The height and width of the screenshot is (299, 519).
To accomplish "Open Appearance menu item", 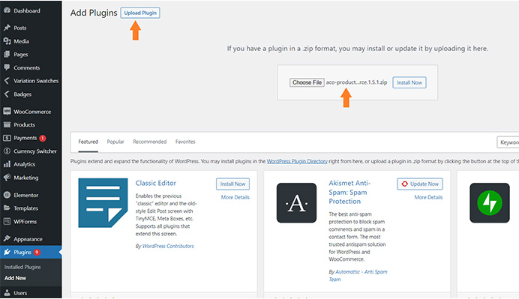I will point(28,239).
